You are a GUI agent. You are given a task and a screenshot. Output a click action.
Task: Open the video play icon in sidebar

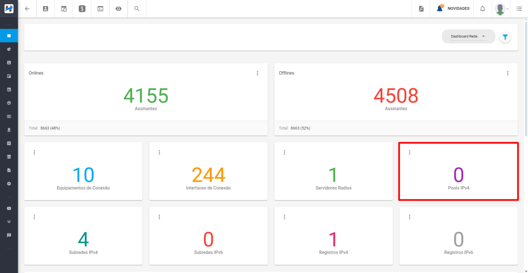tap(9, 208)
